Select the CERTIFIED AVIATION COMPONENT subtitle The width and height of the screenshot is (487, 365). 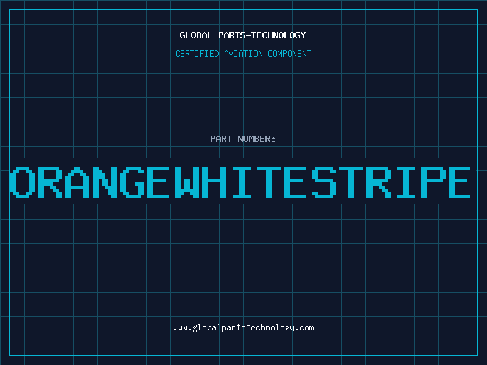[x=243, y=54]
